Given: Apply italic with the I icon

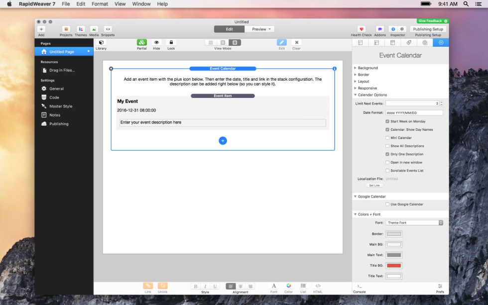Looking at the screenshot, I should tap(205, 287).
